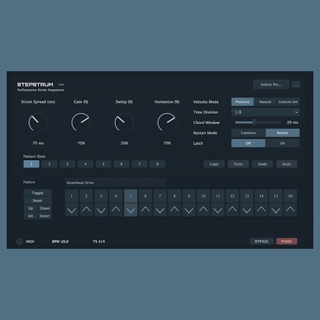Set Restart Mode to Continue
Viewport: 320px width, 320px height.
click(248, 132)
